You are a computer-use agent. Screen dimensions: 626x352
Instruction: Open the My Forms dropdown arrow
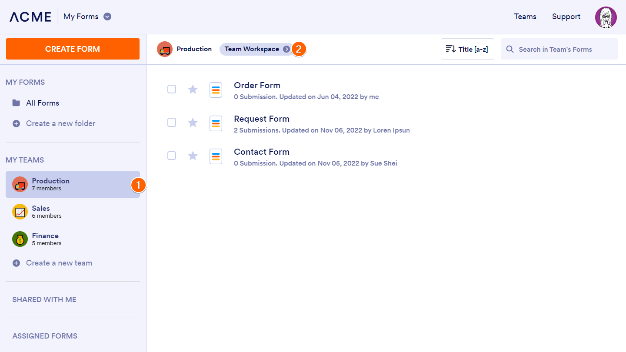[x=107, y=17]
